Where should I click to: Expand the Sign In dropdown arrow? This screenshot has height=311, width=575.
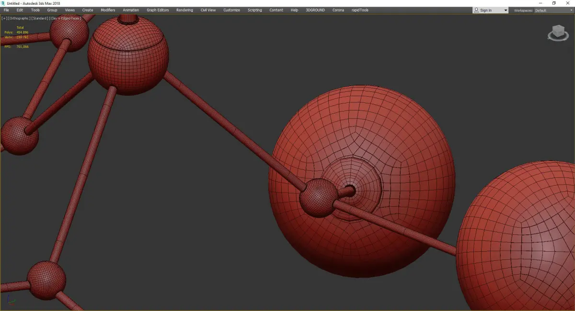pyautogui.click(x=505, y=10)
